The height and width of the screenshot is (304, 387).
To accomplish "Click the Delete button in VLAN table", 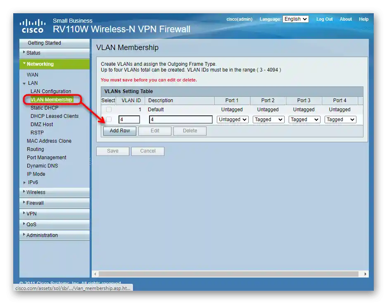I will point(190,131).
